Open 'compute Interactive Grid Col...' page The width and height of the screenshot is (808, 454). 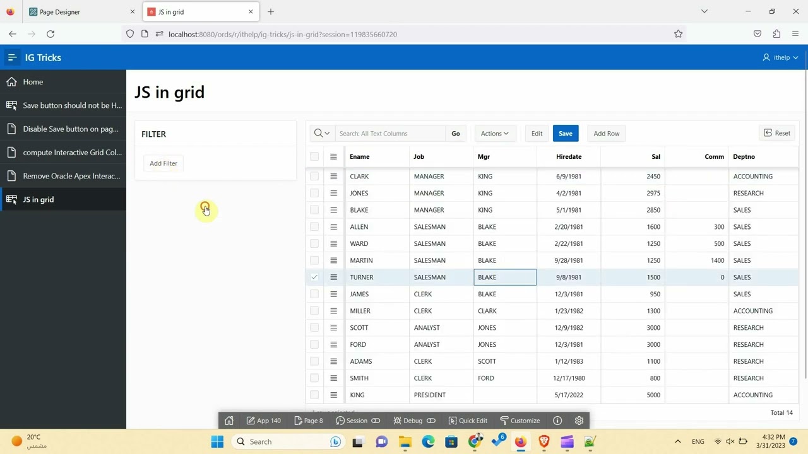(x=63, y=152)
